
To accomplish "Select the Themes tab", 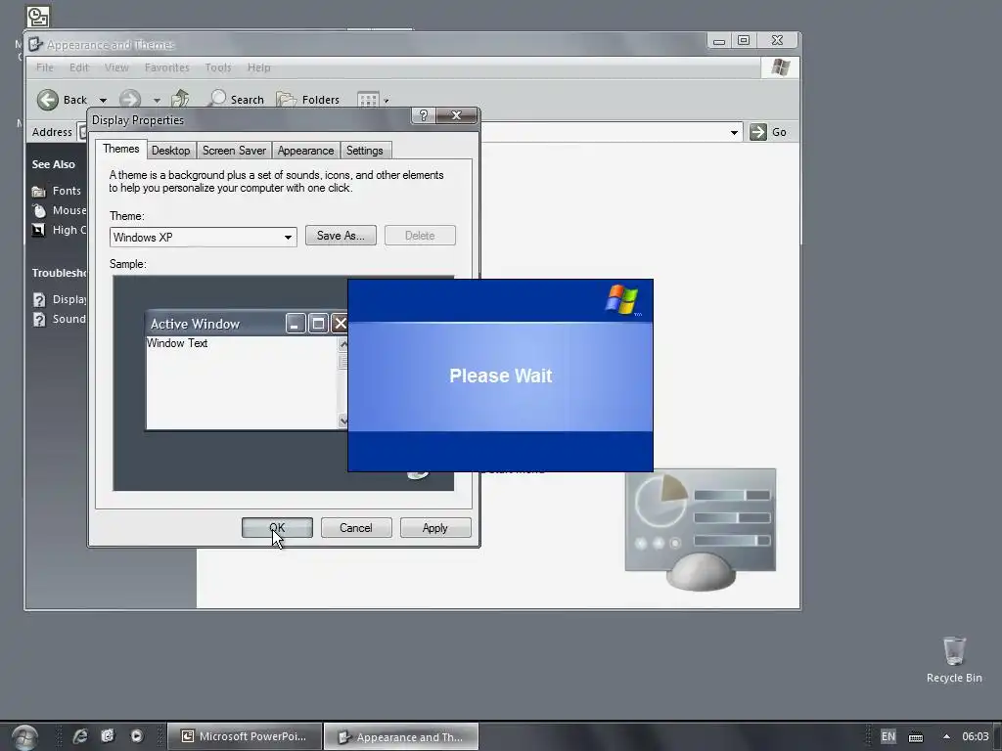I will click(120, 149).
